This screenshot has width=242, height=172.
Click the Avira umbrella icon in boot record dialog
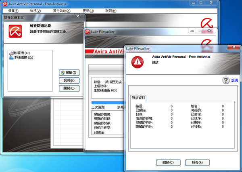(15, 31)
